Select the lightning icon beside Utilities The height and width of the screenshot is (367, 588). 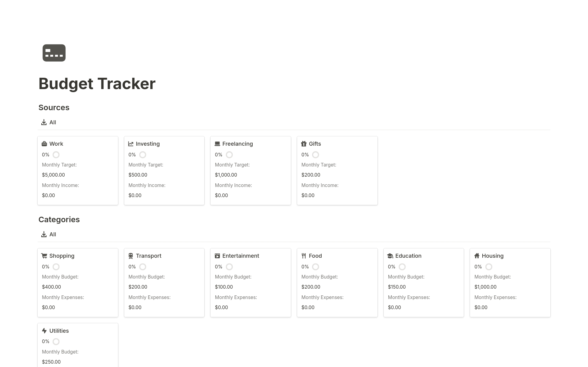click(44, 331)
